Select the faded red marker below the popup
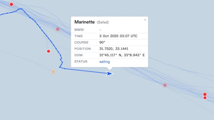Screen dimensions: 214x120 pos(165,85)
